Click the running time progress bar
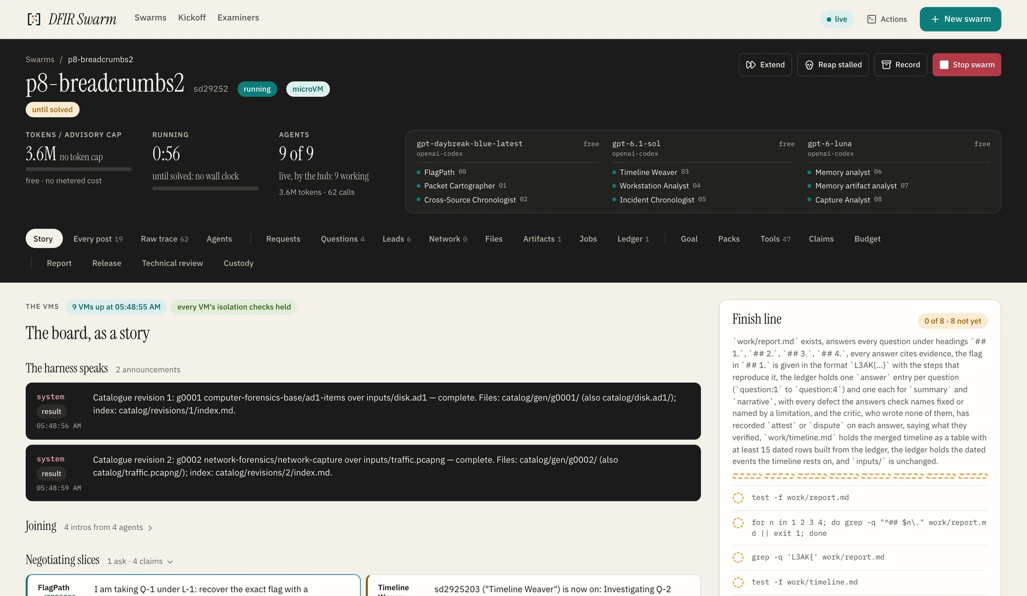The height and width of the screenshot is (596, 1027). coord(205,188)
